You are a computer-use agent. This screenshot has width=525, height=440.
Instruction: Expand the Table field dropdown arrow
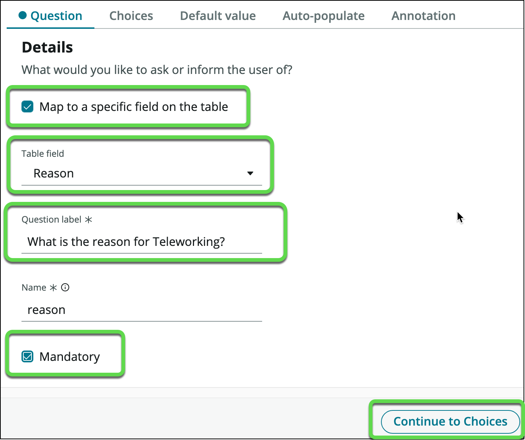[250, 173]
